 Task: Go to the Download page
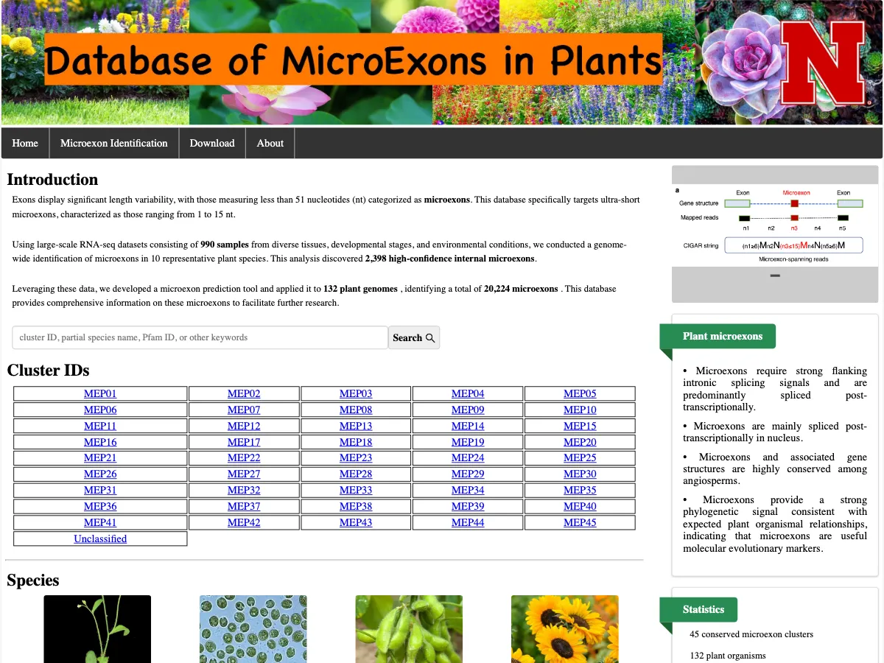click(x=212, y=143)
